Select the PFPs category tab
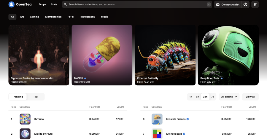267x140 pixels. pos(71,17)
